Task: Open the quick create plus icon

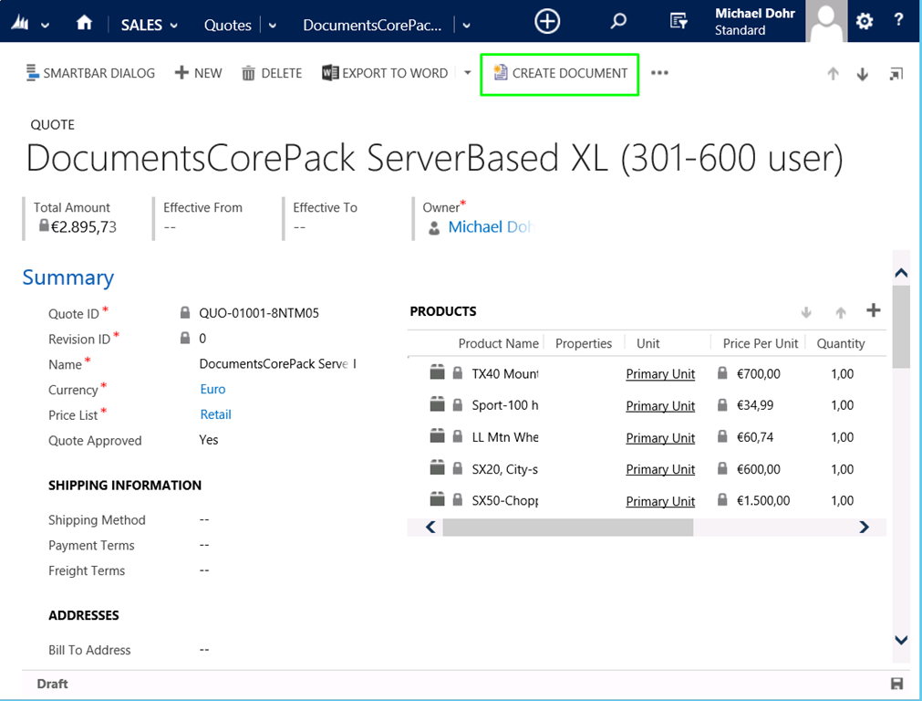Action: 547,22
